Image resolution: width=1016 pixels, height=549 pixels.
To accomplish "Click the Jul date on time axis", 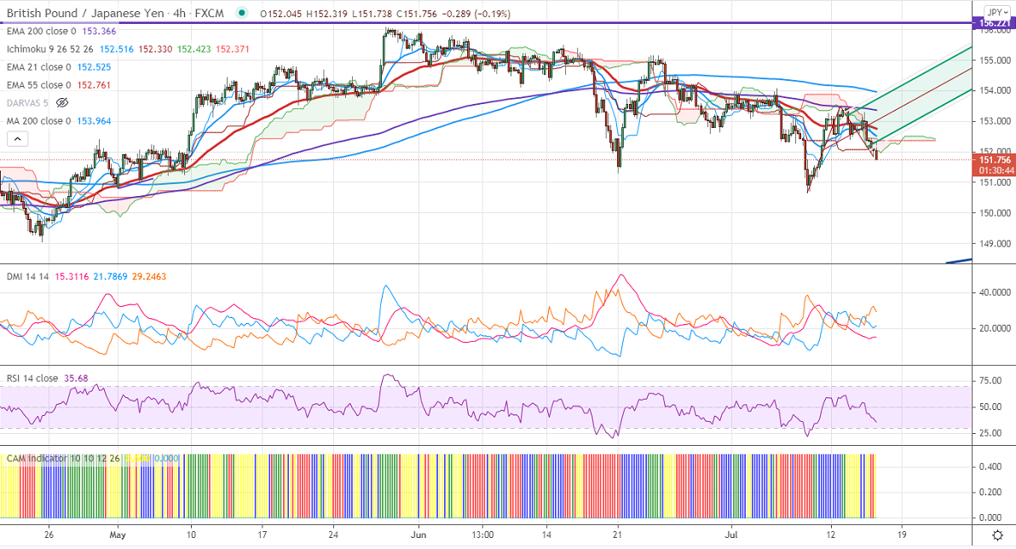I will (x=731, y=535).
